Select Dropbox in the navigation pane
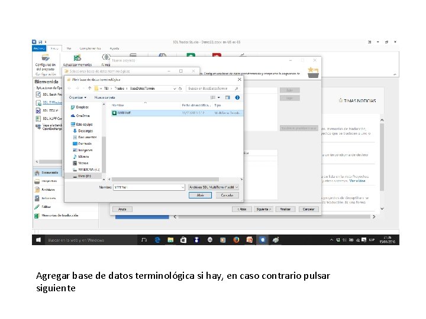 click(80, 107)
